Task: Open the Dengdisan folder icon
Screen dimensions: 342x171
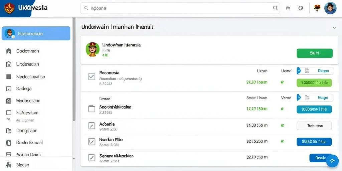Action: 8,131
